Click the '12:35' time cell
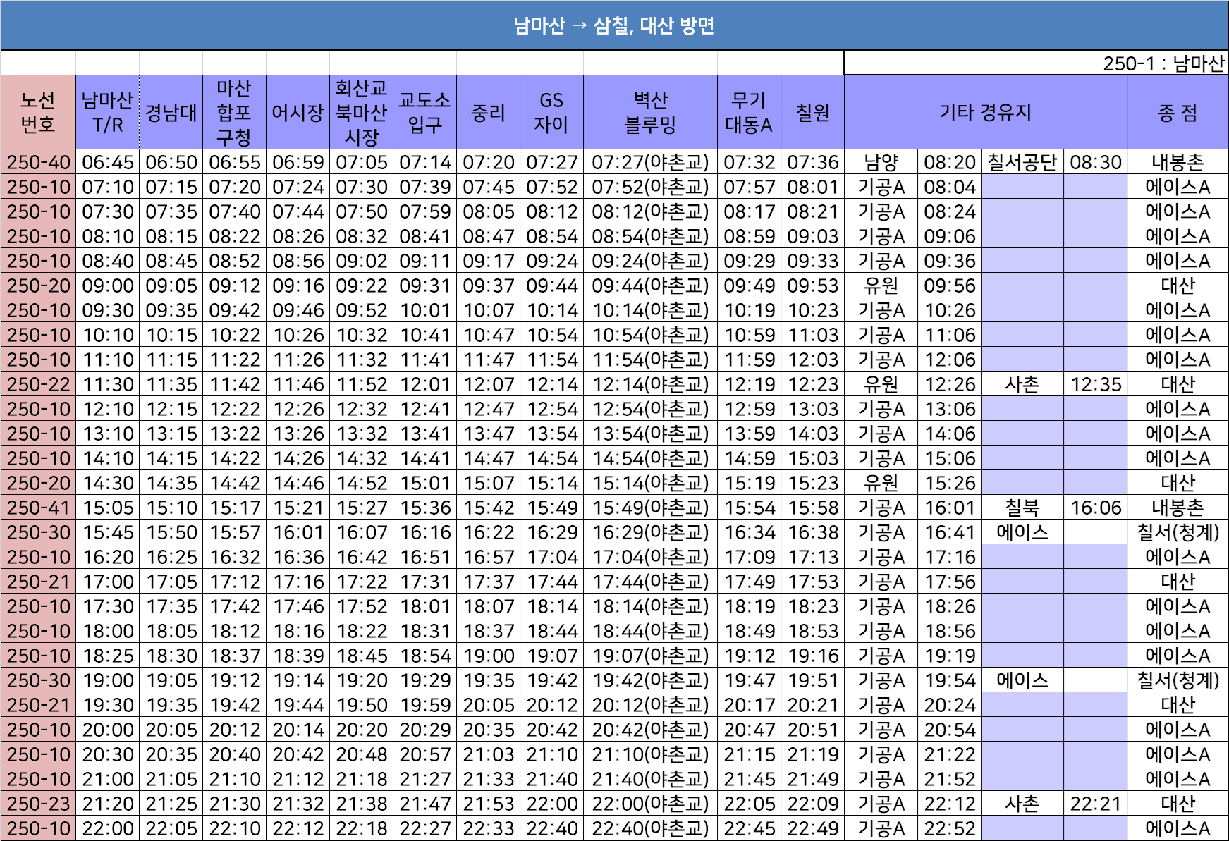Image resolution: width=1229 pixels, height=841 pixels. click(x=1096, y=384)
